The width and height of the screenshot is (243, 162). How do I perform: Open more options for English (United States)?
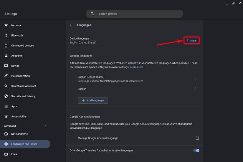point(196,79)
